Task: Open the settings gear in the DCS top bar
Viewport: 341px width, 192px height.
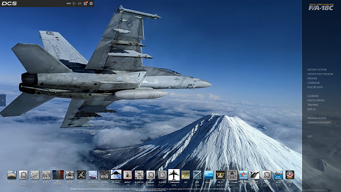Action: point(91,4)
